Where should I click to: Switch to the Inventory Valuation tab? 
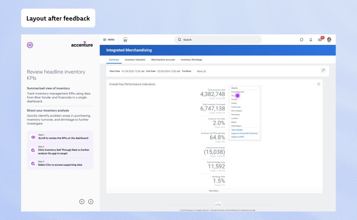pyautogui.click(x=135, y=60)
